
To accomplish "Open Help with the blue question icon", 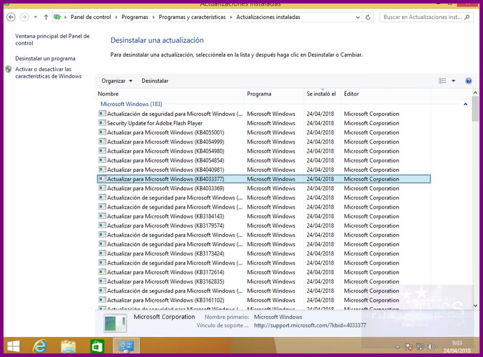I will 469,81.
